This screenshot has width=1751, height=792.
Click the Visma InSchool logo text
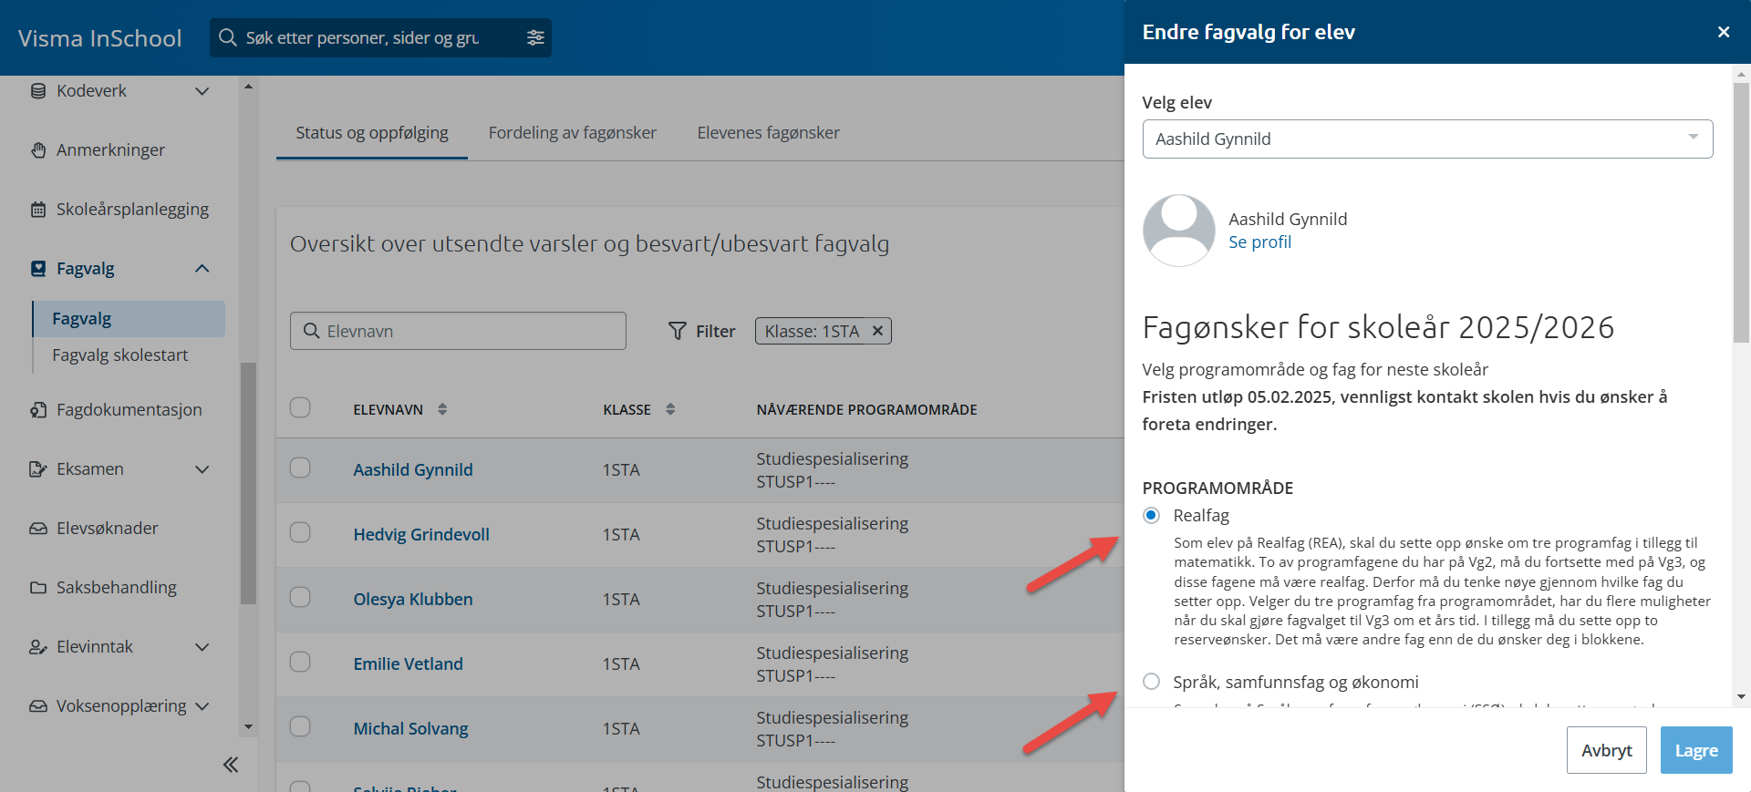(100, 38)
